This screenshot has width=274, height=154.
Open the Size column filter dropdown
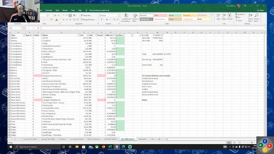pos(87,35)
